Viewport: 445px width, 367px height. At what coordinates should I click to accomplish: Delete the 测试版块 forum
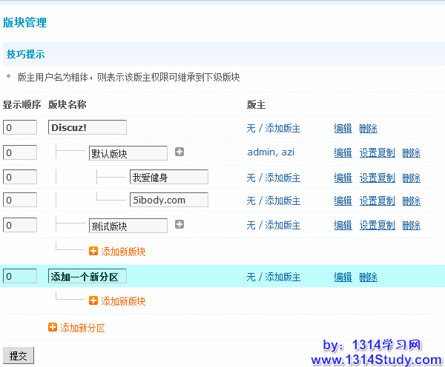click(x=411, y=225)
